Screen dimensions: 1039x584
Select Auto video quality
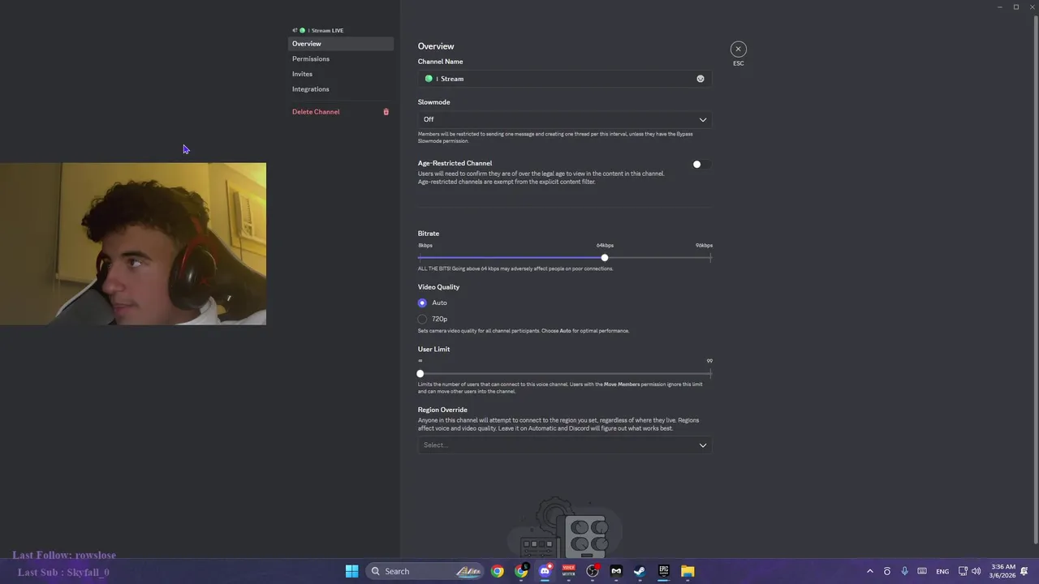pos(422,303)
